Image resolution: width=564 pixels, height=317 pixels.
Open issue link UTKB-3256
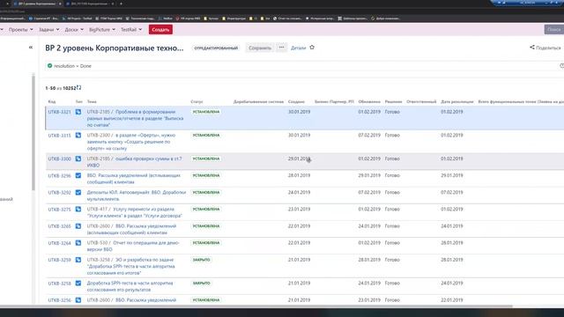[59, 299]
